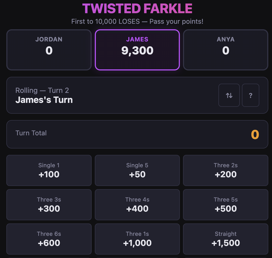This screenshot has width=272, height=258.
Task: Click the James's Turn status text
Action: coord(44,100)
